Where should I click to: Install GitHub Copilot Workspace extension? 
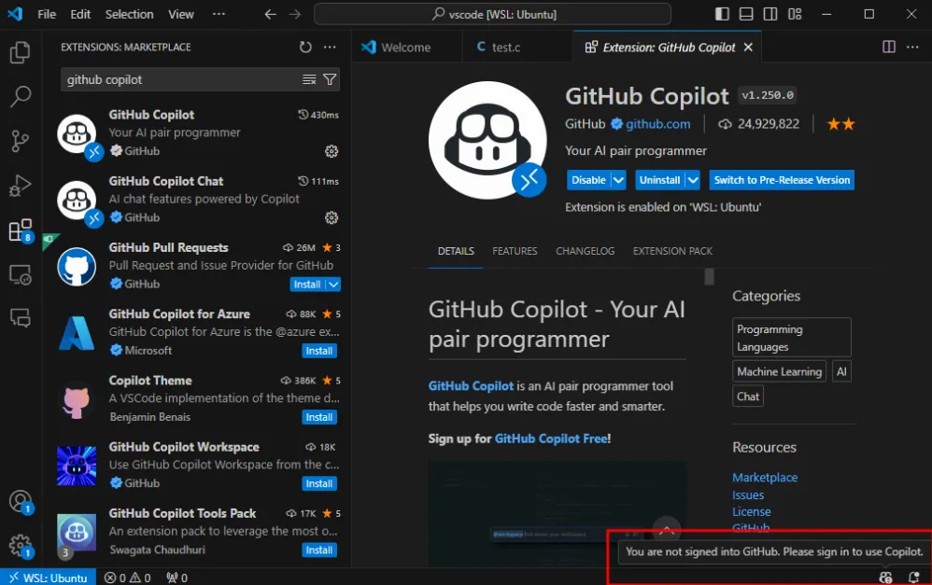(x=319, y=484)
